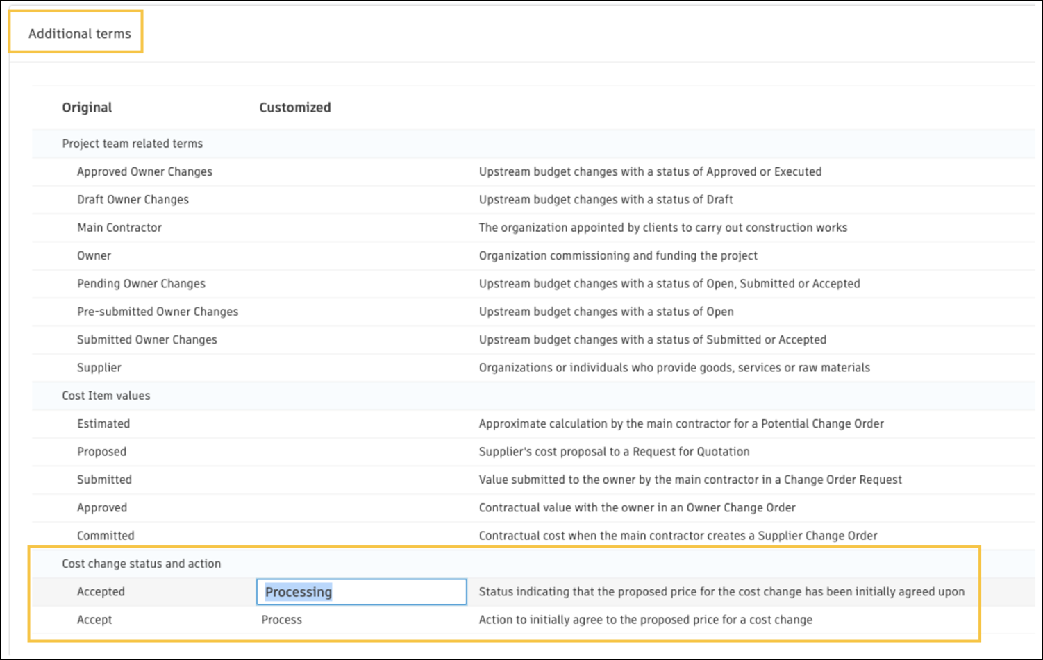Collapse the Project team related terms group
This screenshot has width=1043, height=660.
pos(132,144)
